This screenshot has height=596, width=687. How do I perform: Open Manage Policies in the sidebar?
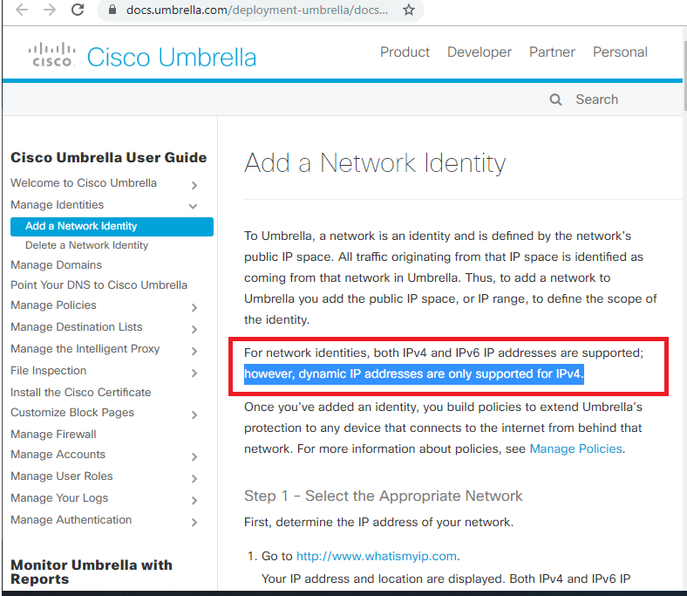53,305
